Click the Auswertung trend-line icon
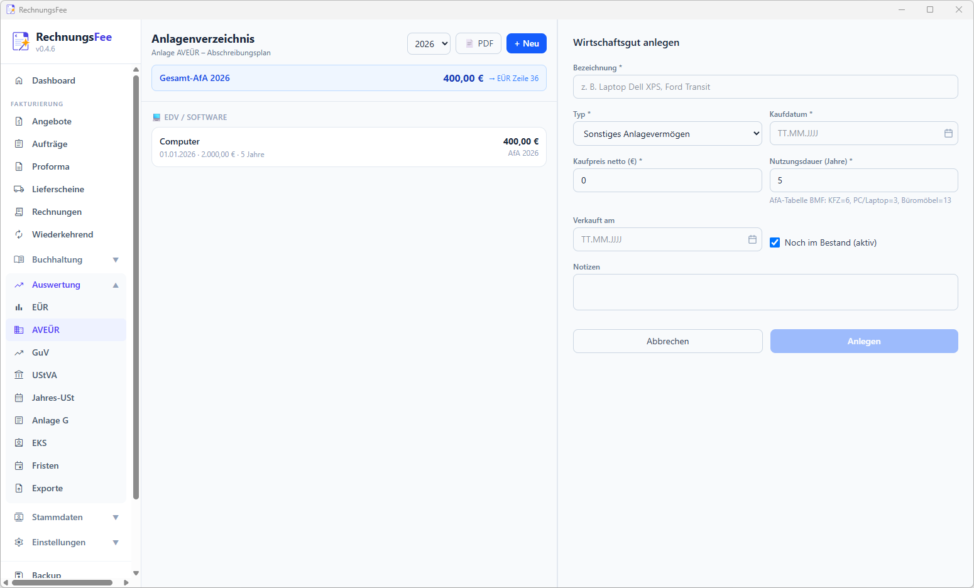This screenshot has width=974, height=588. (19, 285)
